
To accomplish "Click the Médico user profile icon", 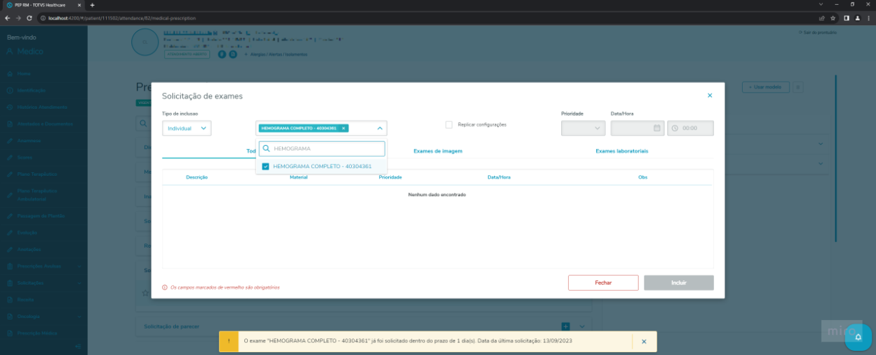I will [x=10, y=52].
